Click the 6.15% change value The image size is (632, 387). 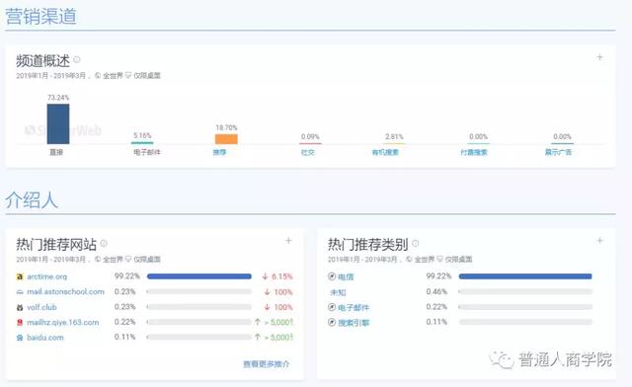281,276
